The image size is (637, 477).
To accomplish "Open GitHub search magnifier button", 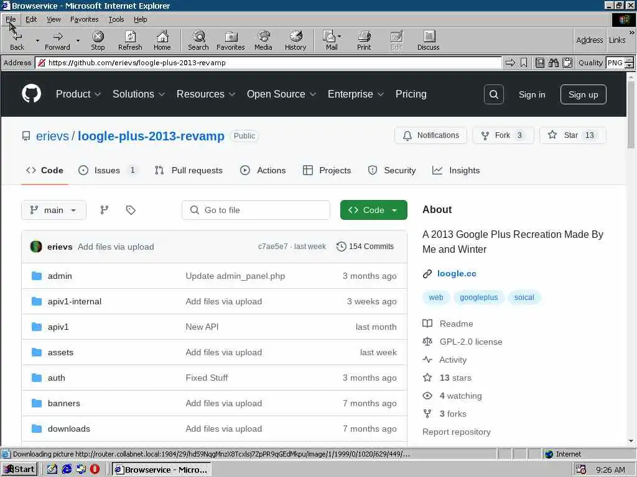I will pyautogui.click(x=493, y=94).
